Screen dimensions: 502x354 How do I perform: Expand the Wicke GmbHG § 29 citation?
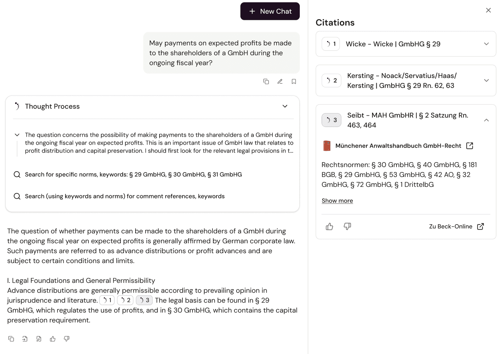tap(486, 44)
